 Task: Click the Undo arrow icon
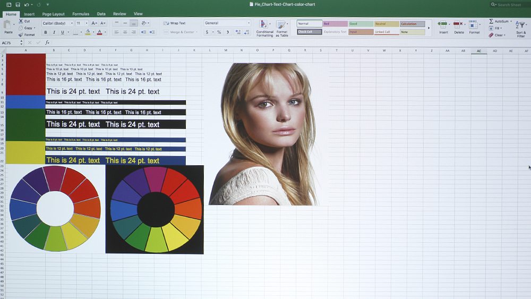point(27,4)
